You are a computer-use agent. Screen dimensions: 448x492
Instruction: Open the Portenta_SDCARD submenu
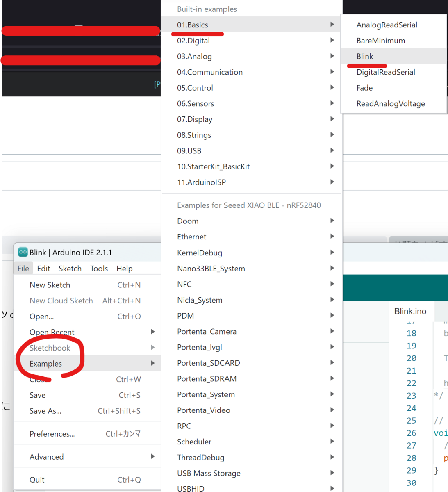click(251, 363)
